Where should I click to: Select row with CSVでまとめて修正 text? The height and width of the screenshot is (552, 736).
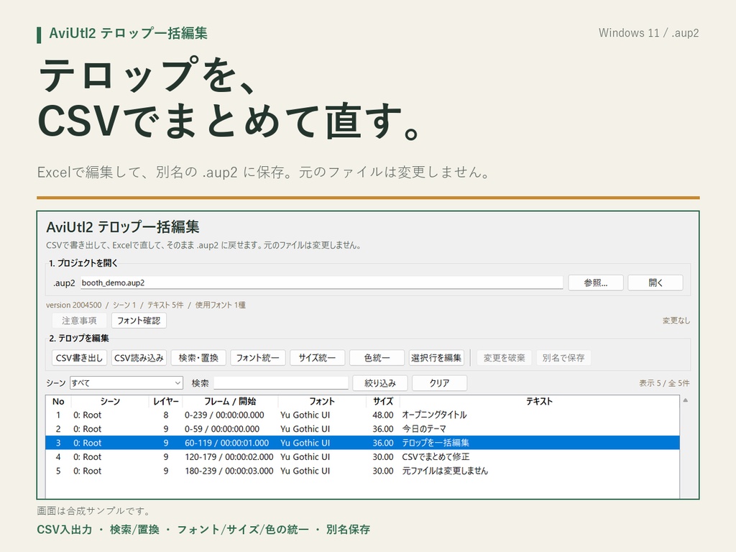pos(362,456)
